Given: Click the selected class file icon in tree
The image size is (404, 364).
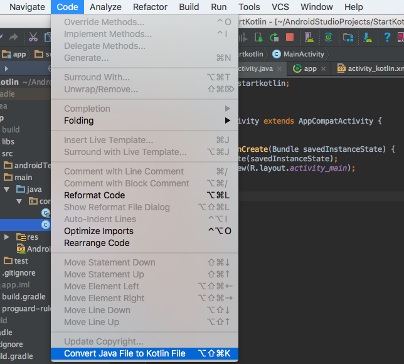Looking at the screenshot, I should tap(46, 225).
